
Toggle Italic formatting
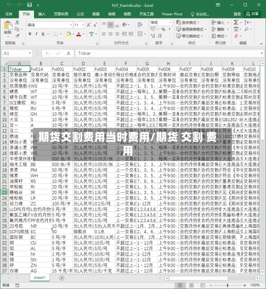point(36,34)
